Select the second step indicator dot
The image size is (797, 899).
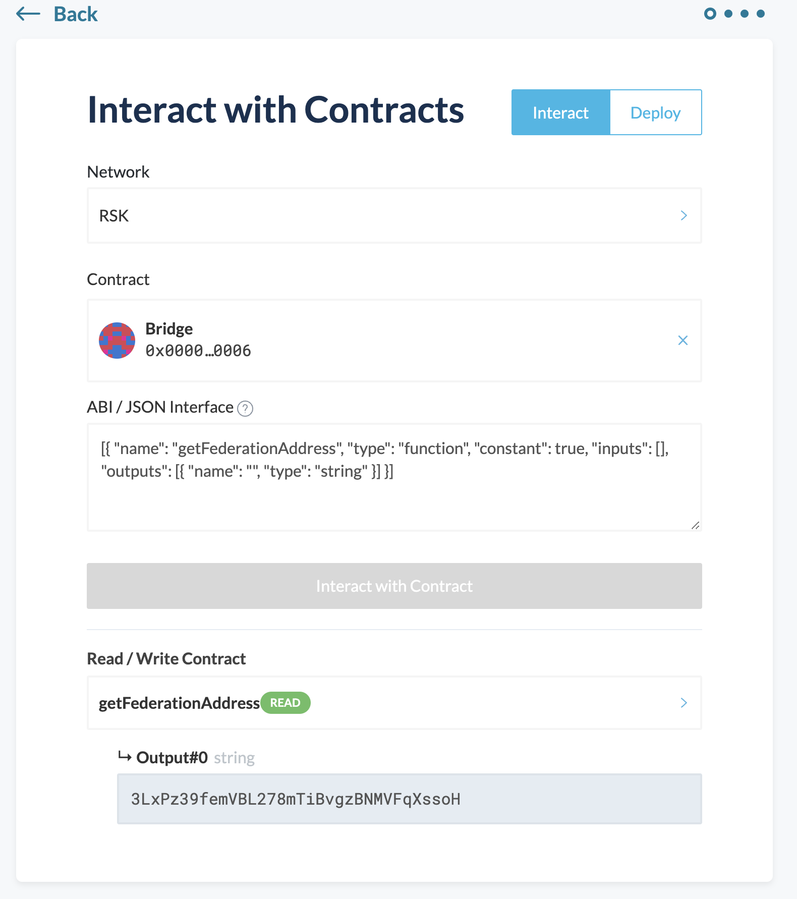[x=728, y=14]
